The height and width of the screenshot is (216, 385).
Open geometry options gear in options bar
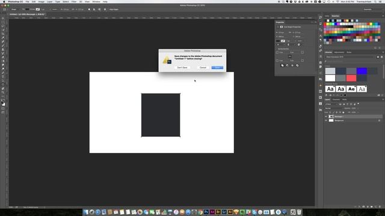105,10
